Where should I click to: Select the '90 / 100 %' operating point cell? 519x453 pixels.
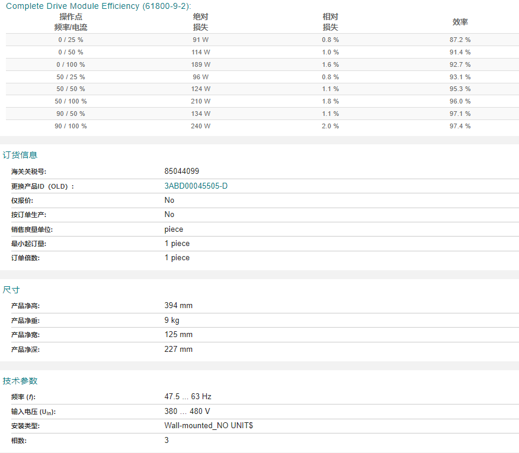pos(71,126)
